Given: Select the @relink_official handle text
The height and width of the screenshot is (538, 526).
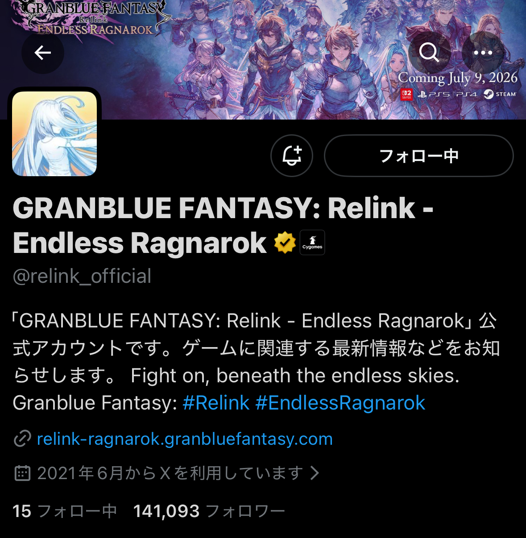Looking at the screenshot, I should pyautogui.click(x=82, y=276).
